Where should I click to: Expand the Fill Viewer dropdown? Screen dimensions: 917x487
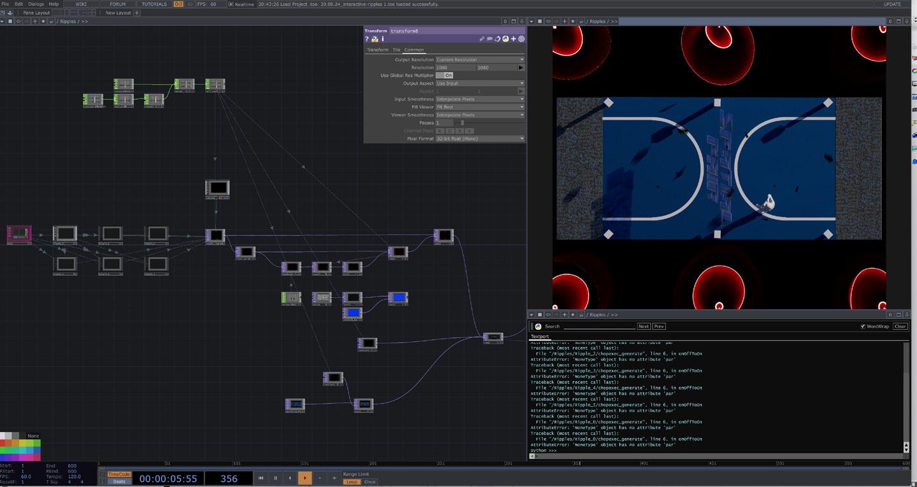tap(480, 107)
